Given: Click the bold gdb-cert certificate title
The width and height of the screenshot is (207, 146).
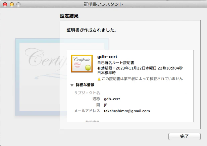Looking at the screenshot, I should 107,57.
